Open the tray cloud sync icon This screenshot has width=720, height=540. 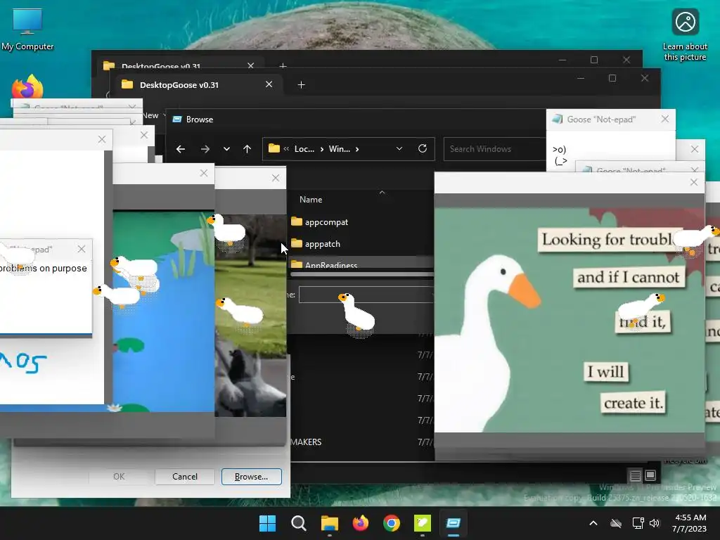[x=616, y=523]
